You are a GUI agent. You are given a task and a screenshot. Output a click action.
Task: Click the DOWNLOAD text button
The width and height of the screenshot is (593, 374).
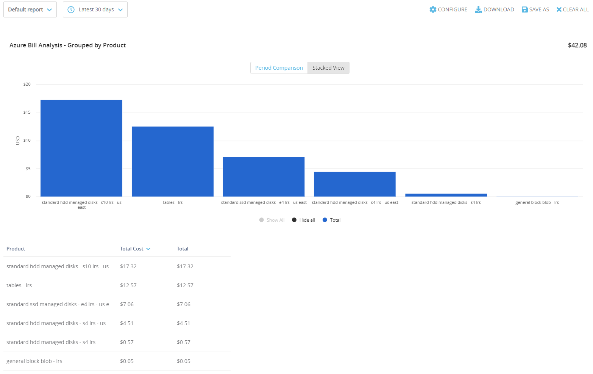point(499,9)
